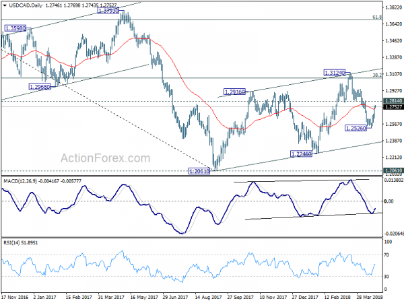The image size is (404, 303).
Task: Click the current price tag 1.27527
Action: coord(393,106)
